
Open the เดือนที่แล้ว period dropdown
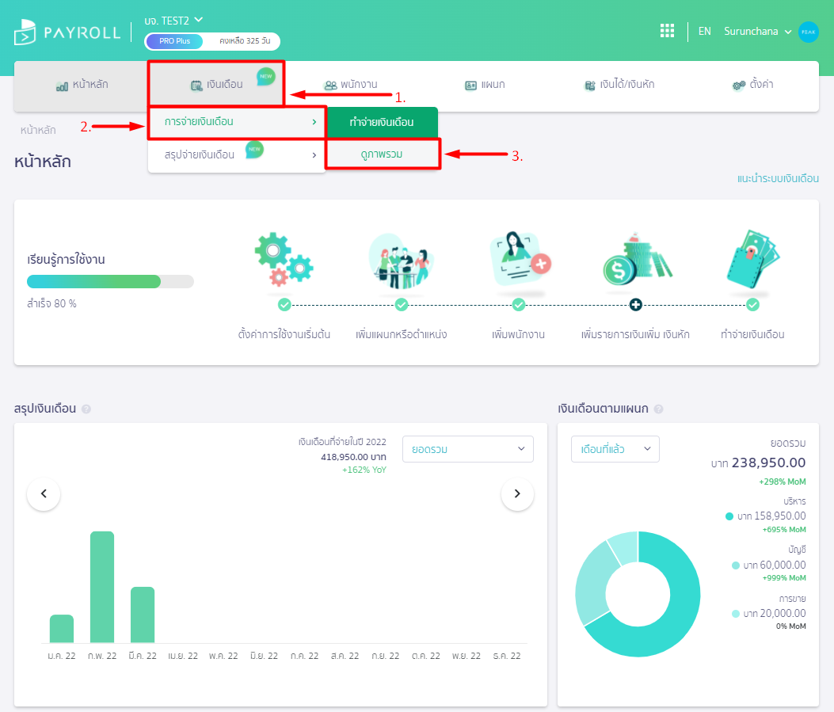pyautogui.click(x=615, y=449)
